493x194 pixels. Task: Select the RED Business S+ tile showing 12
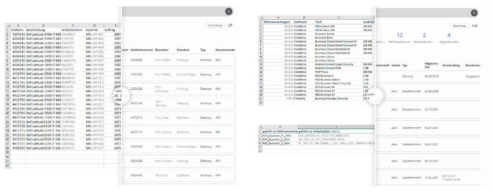pyautogui.click(x=400, y=38)
